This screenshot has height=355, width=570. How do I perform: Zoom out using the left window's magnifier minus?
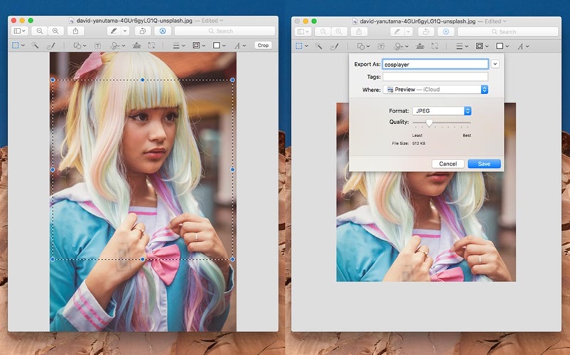(39, 31)
